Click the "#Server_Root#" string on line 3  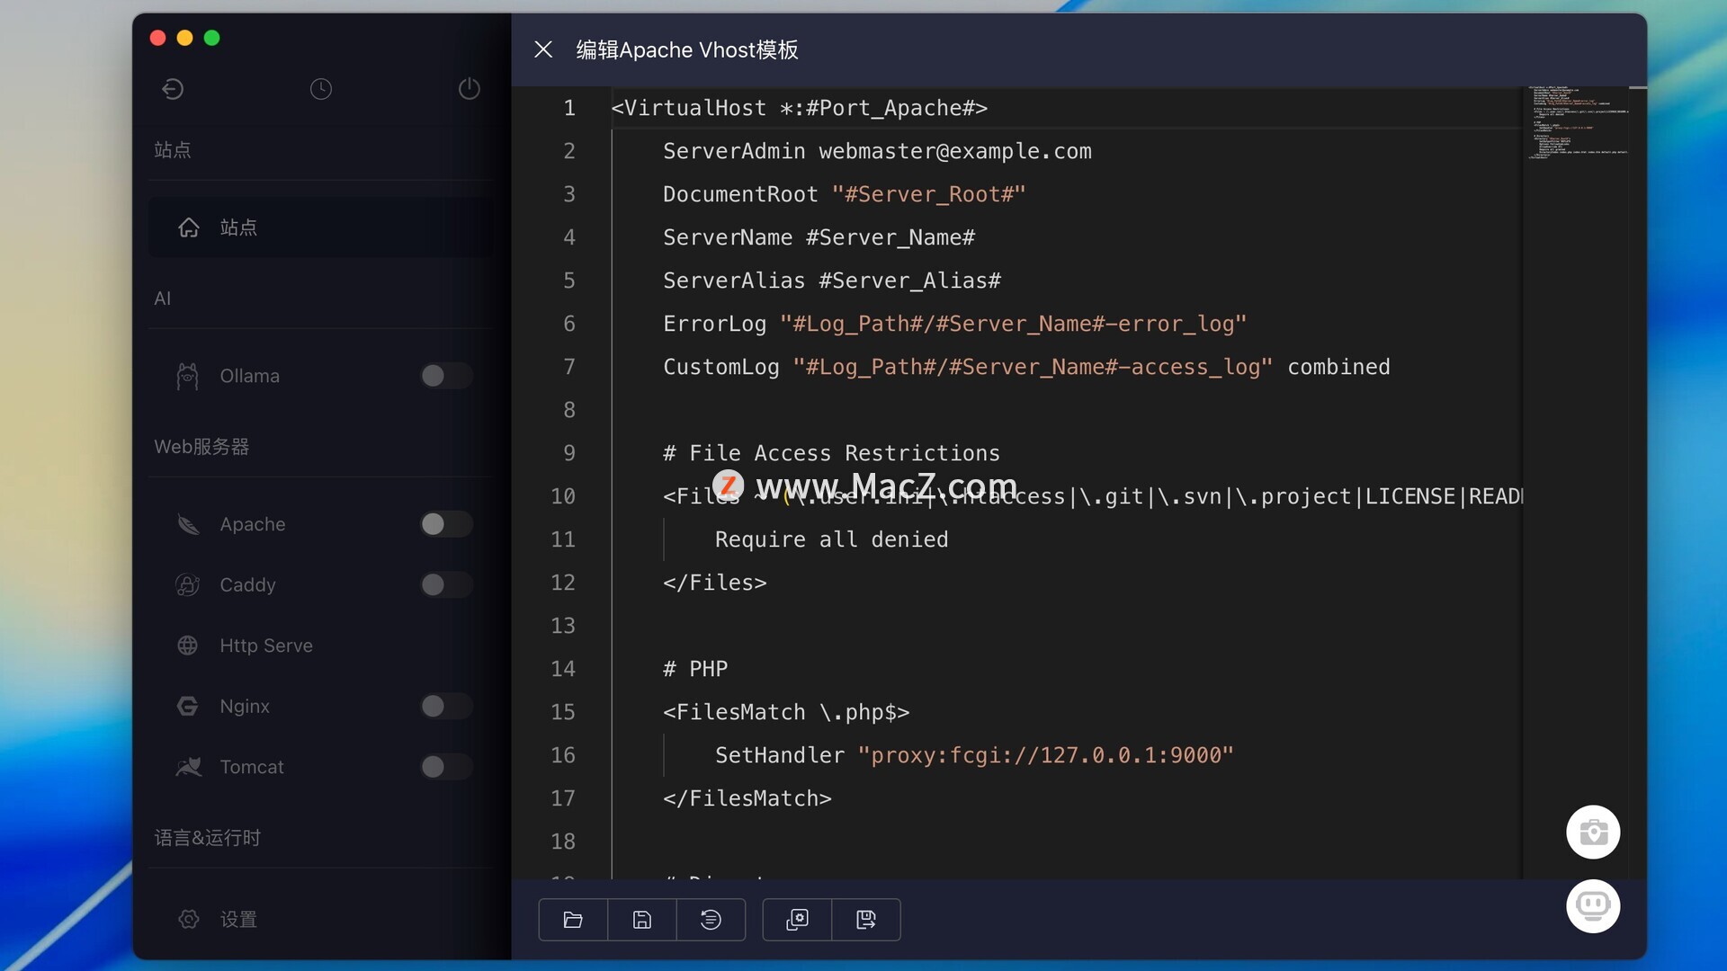pos(928,195)
